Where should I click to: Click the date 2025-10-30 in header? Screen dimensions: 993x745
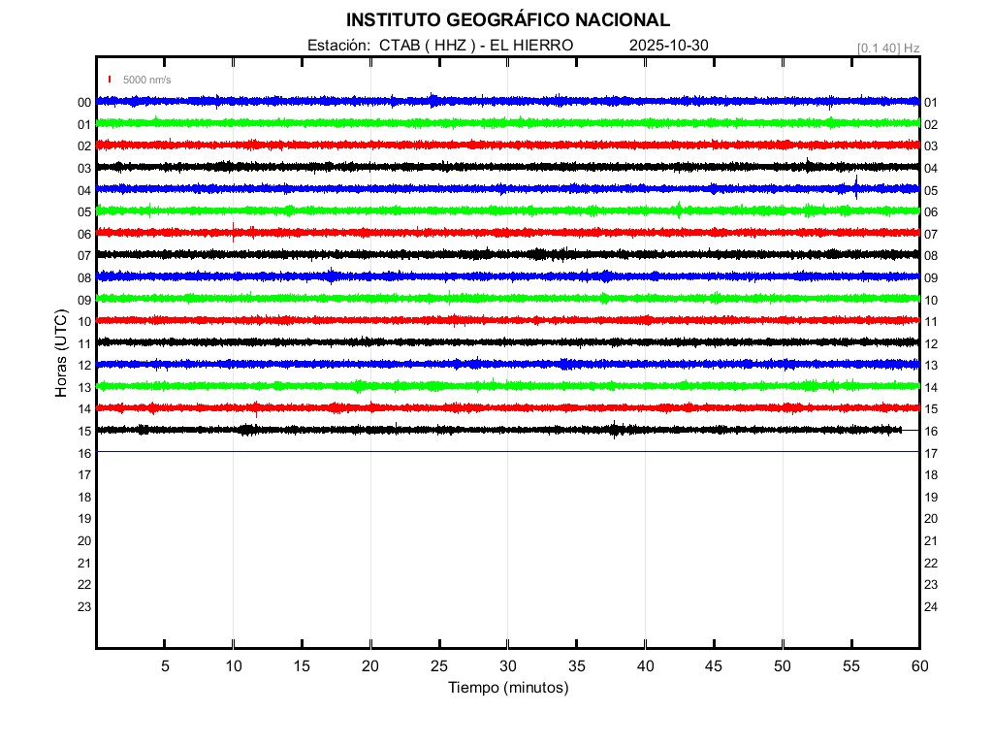click(669, 46)
